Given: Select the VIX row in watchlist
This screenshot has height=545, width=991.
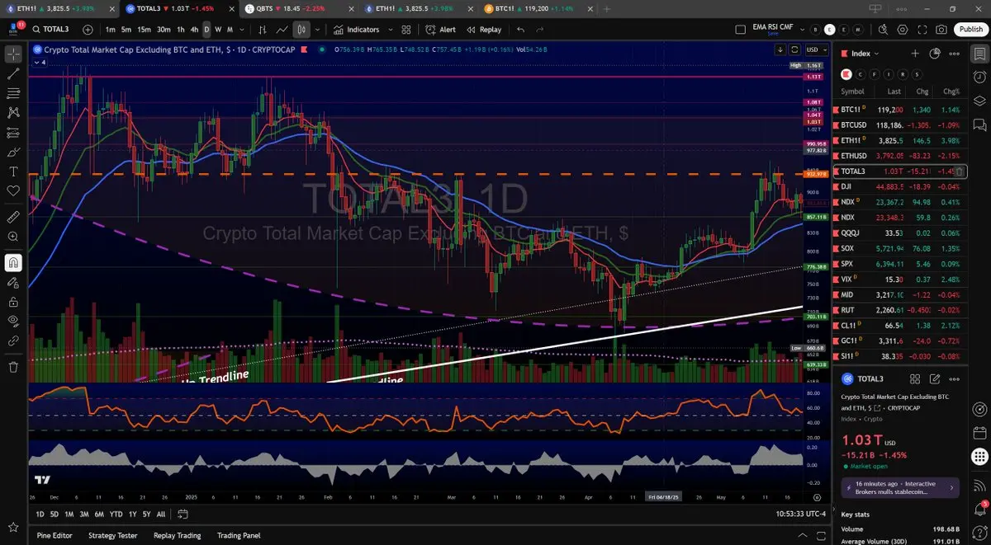Looking at the screenshot, I should pyautogui.click(x=900, y=280).
